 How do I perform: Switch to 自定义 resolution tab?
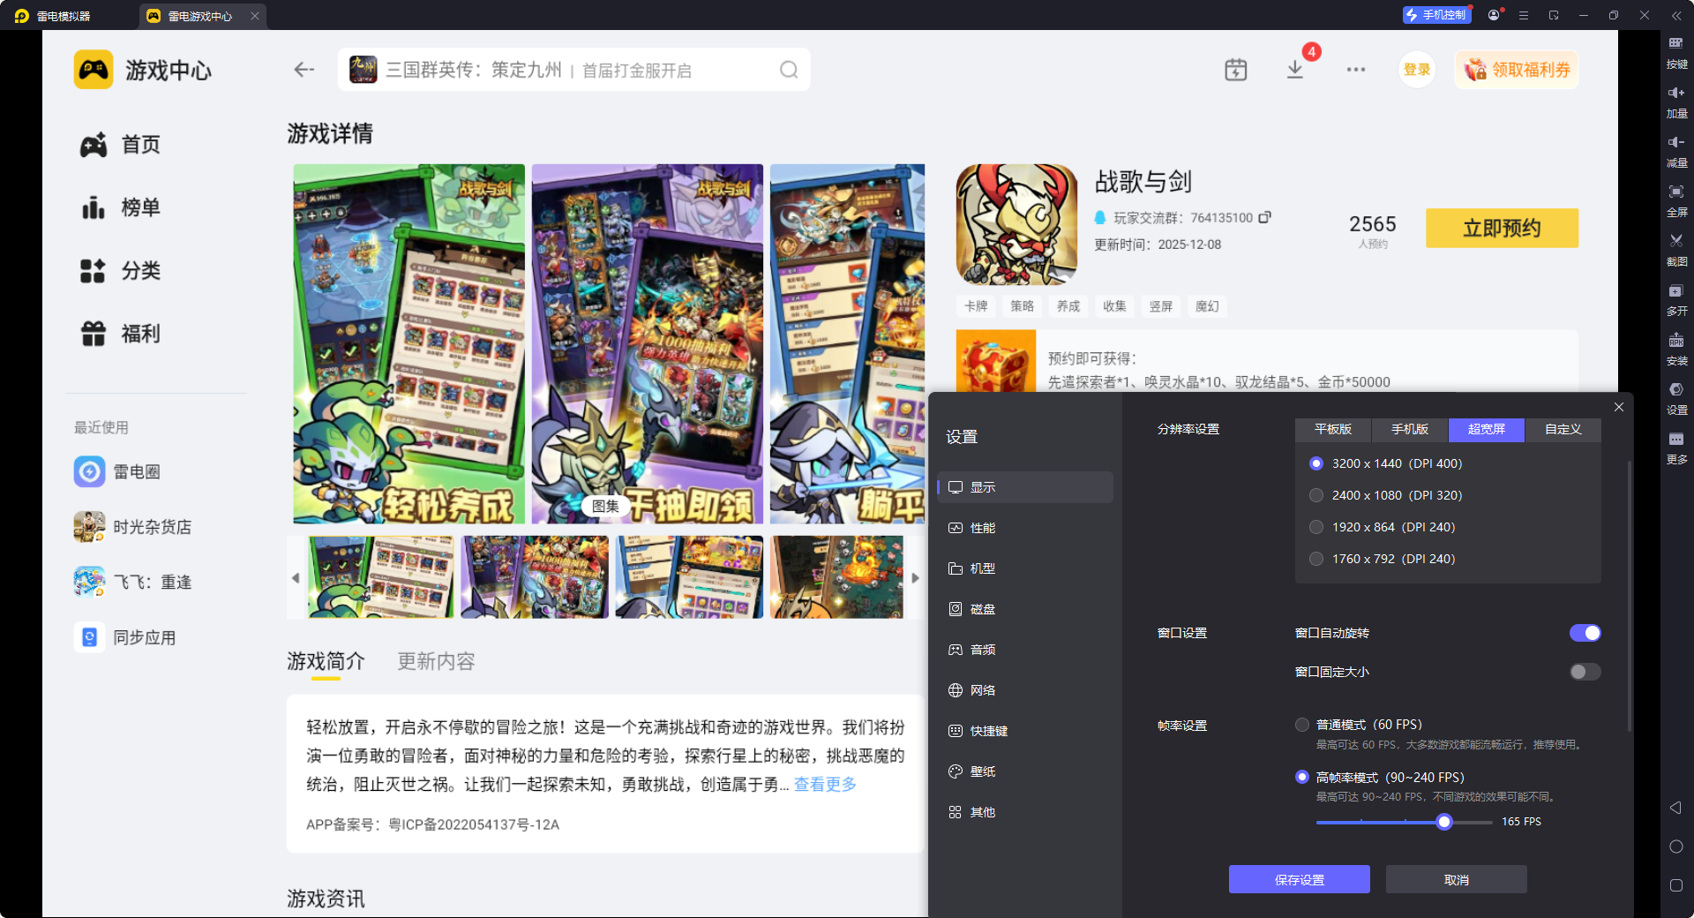pos(1563,429)
